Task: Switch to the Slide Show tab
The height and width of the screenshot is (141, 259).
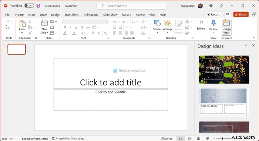Action: pyautogui.click(x=110, y=15)
